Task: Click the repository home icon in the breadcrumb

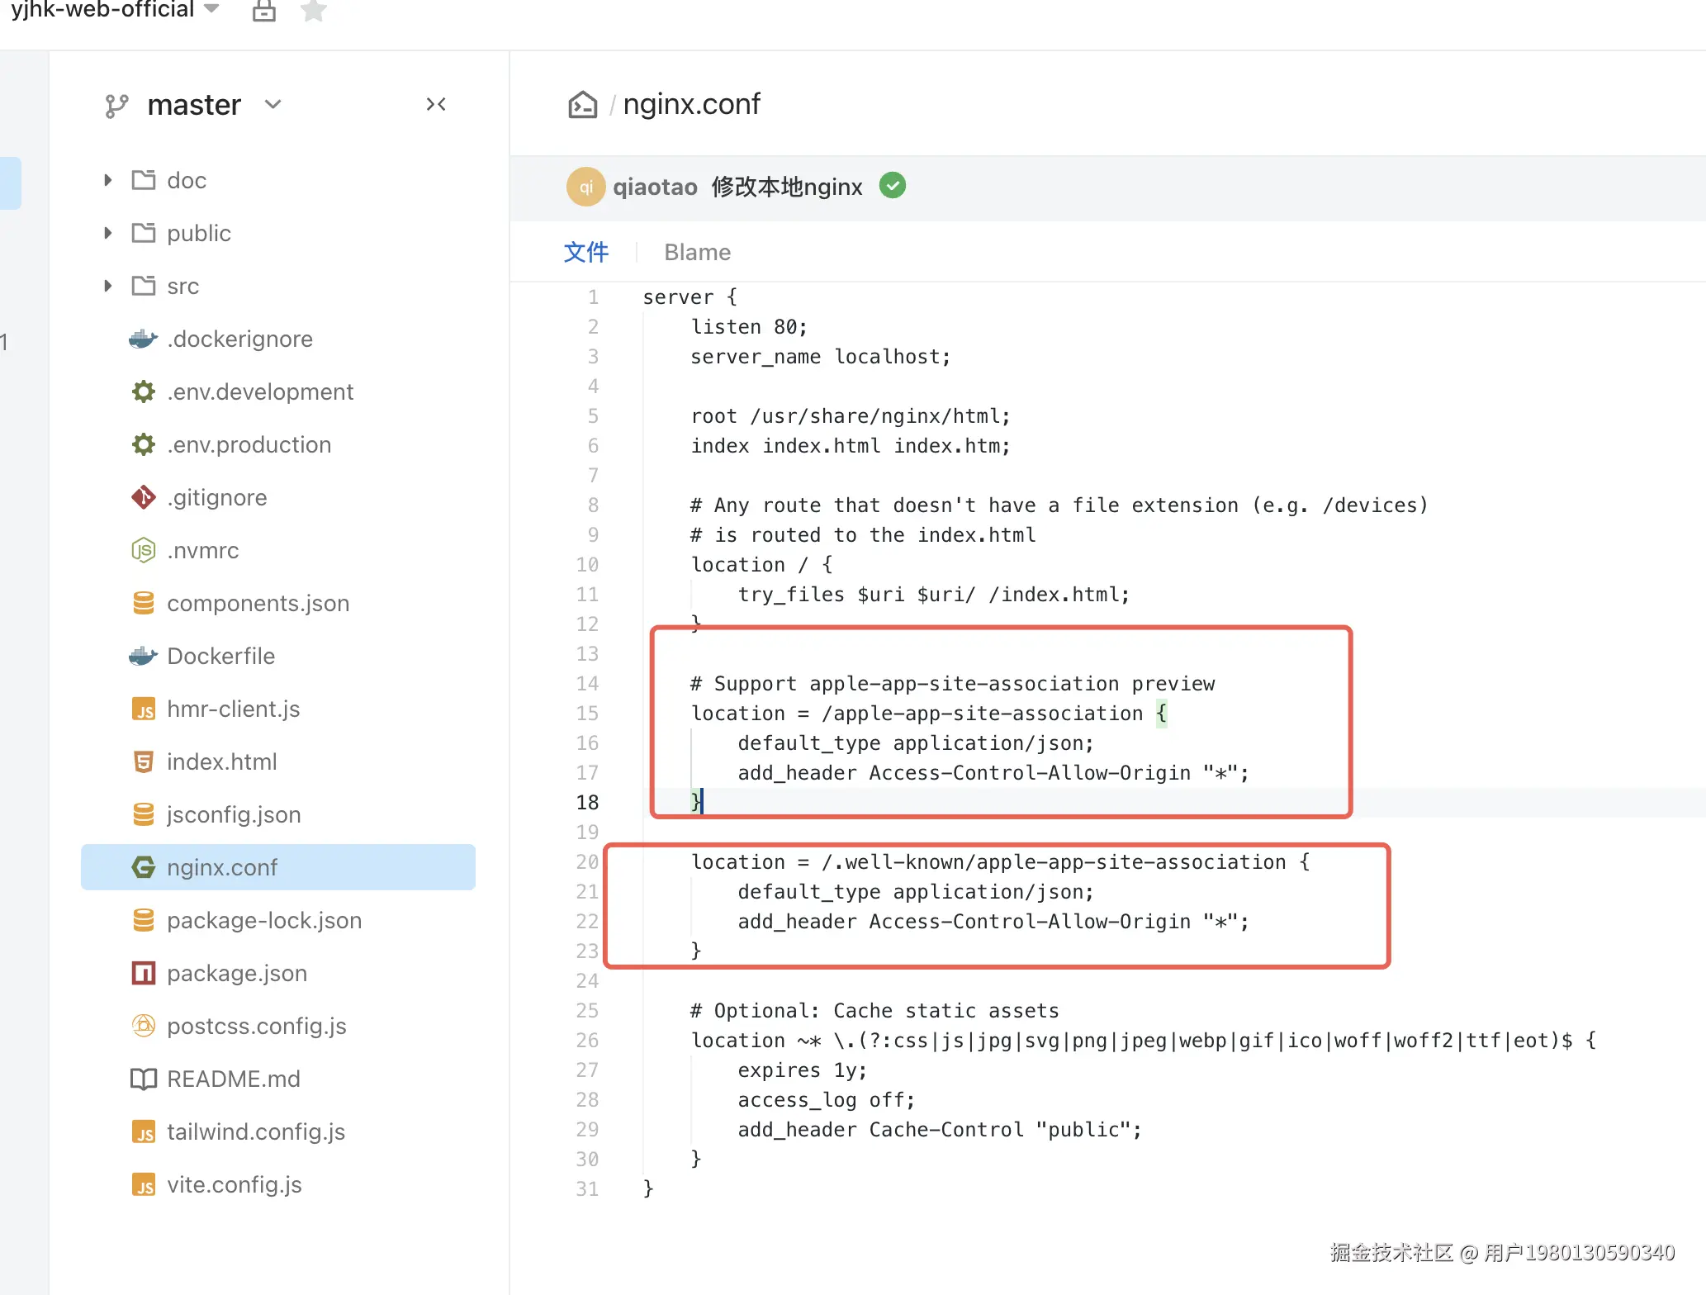Action: (582, 105)
